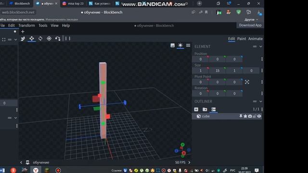Open ELEMENT panel handle menu

tap(255, 47)
